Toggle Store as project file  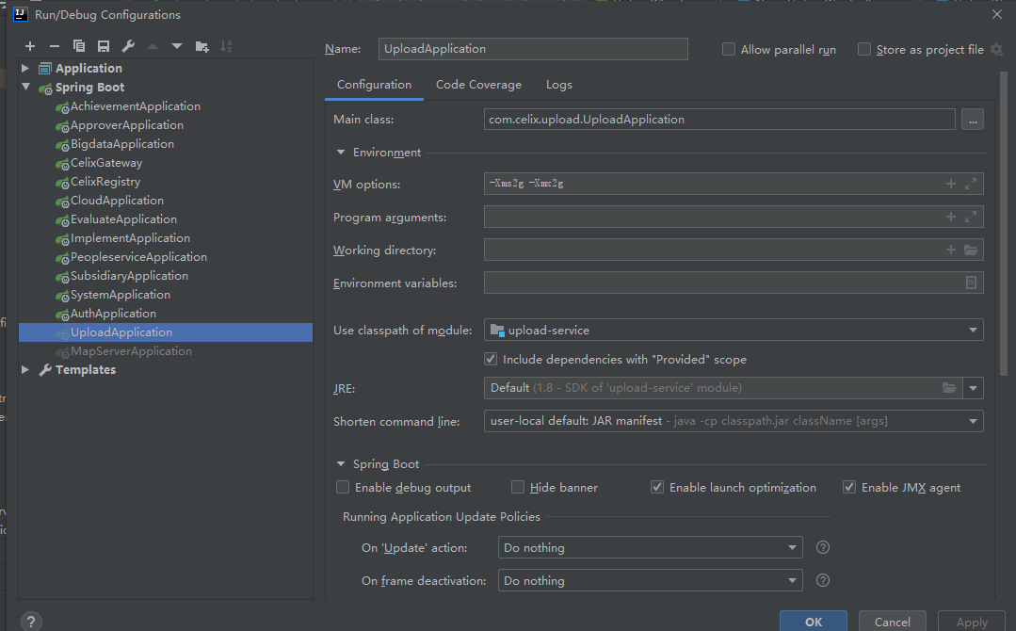pyautogui.click(x=864, y=49)
